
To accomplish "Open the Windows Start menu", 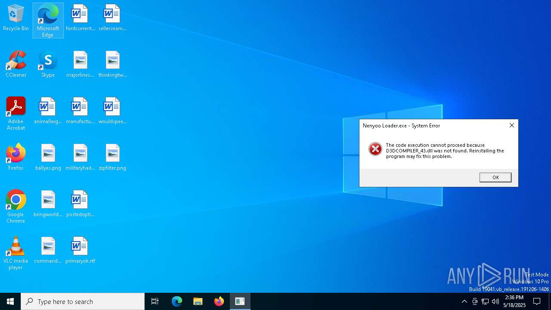I will [10, 301].
